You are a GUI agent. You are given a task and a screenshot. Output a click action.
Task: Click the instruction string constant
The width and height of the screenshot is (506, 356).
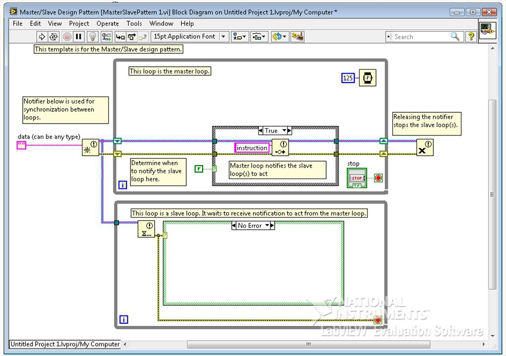[x=252, y=148]
